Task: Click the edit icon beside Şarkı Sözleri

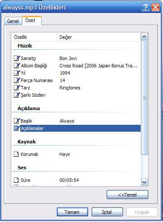Action: click(x=17, y=95)
